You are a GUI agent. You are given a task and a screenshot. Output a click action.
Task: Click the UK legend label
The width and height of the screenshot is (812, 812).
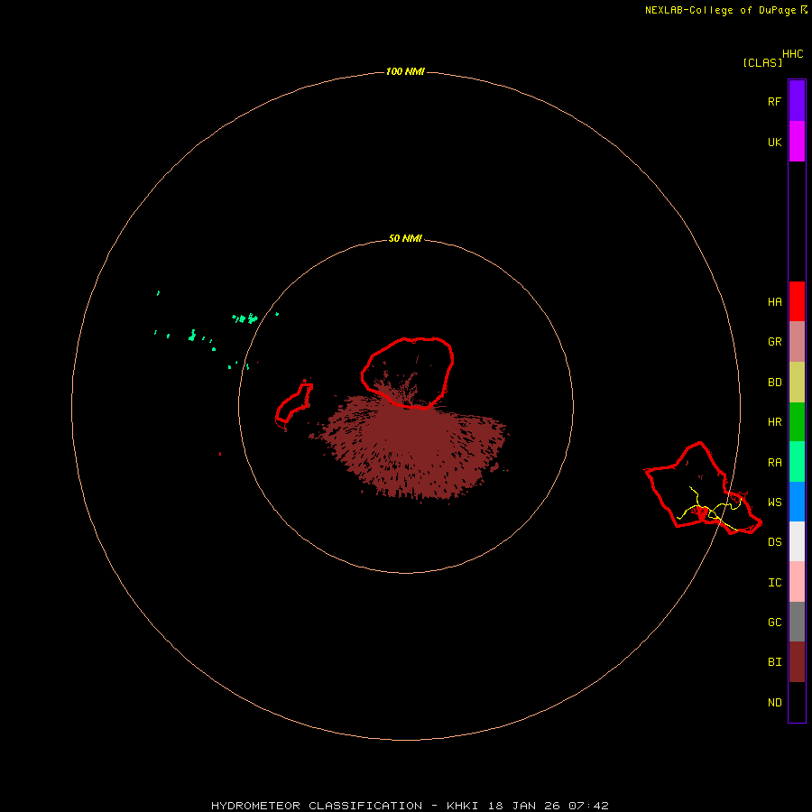coord(774,142)
